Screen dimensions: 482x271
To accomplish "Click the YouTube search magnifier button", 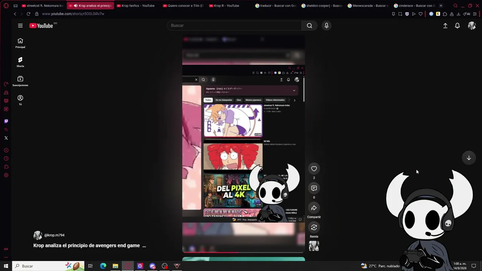I will [310, 26].
